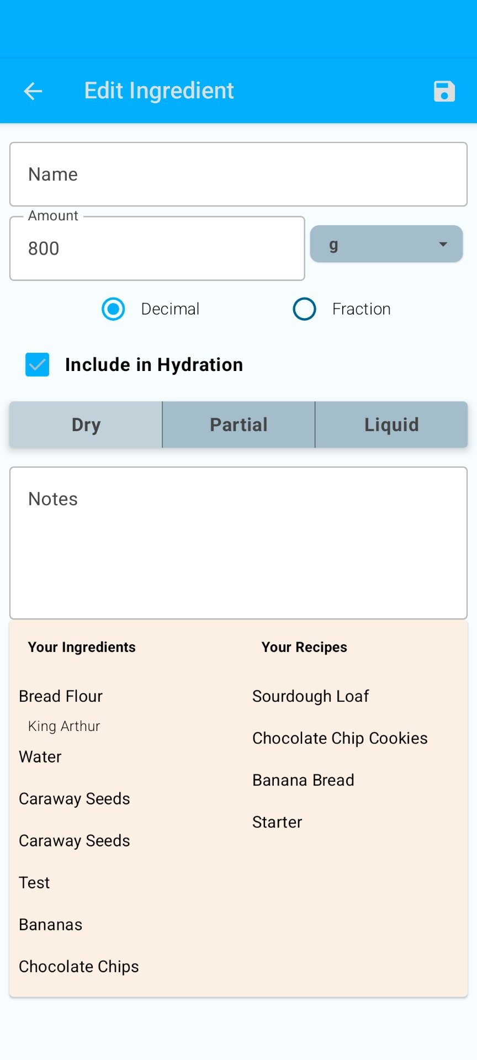Viewport: 477px width, 1060px height.
Task: Select the Fraction radio button
Action: [304, 309]
